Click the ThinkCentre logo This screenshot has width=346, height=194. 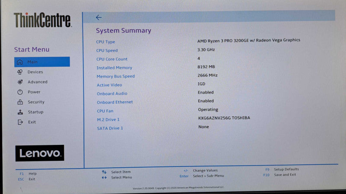coord(42,20)
